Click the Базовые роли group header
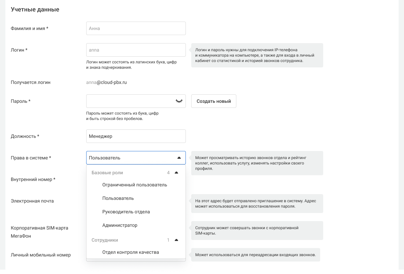 pyautogui.click(x=107, y=173)
